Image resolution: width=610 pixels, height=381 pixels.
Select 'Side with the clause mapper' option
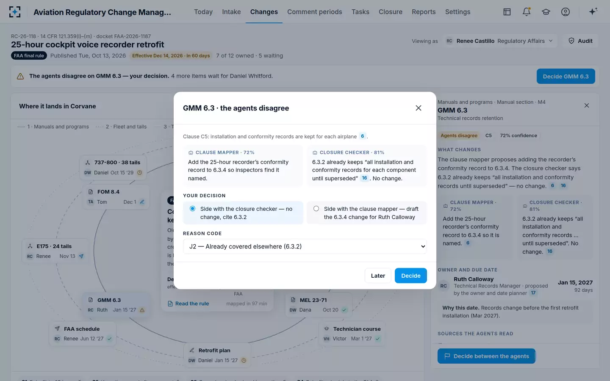coord(367,213)
